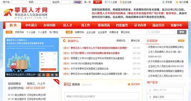Open the 证书办理 navigation item

coord(140,25)
